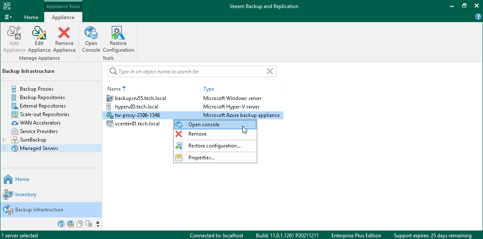Select the Service Providers tree item
Viewport: 483px width, 239px height.
coord(39,131)
